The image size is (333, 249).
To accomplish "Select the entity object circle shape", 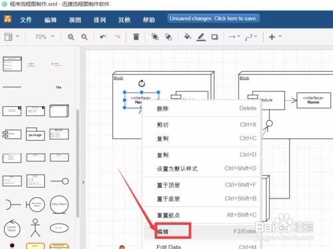I will (x=59, y=205).
